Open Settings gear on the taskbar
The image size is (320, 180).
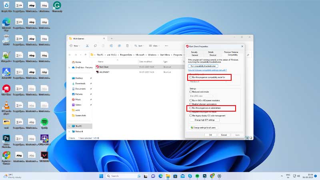click(x=219, y=176)
